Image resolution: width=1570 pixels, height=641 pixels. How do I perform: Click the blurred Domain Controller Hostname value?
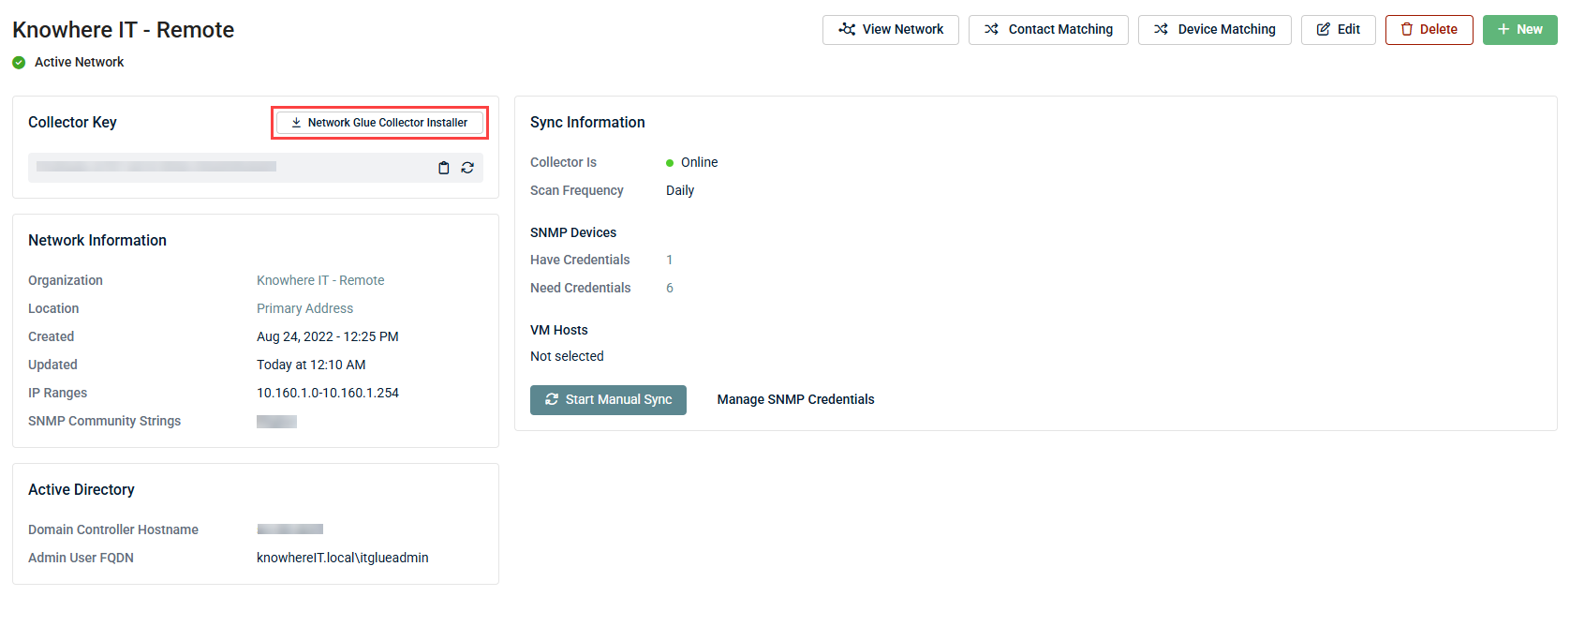290,529
